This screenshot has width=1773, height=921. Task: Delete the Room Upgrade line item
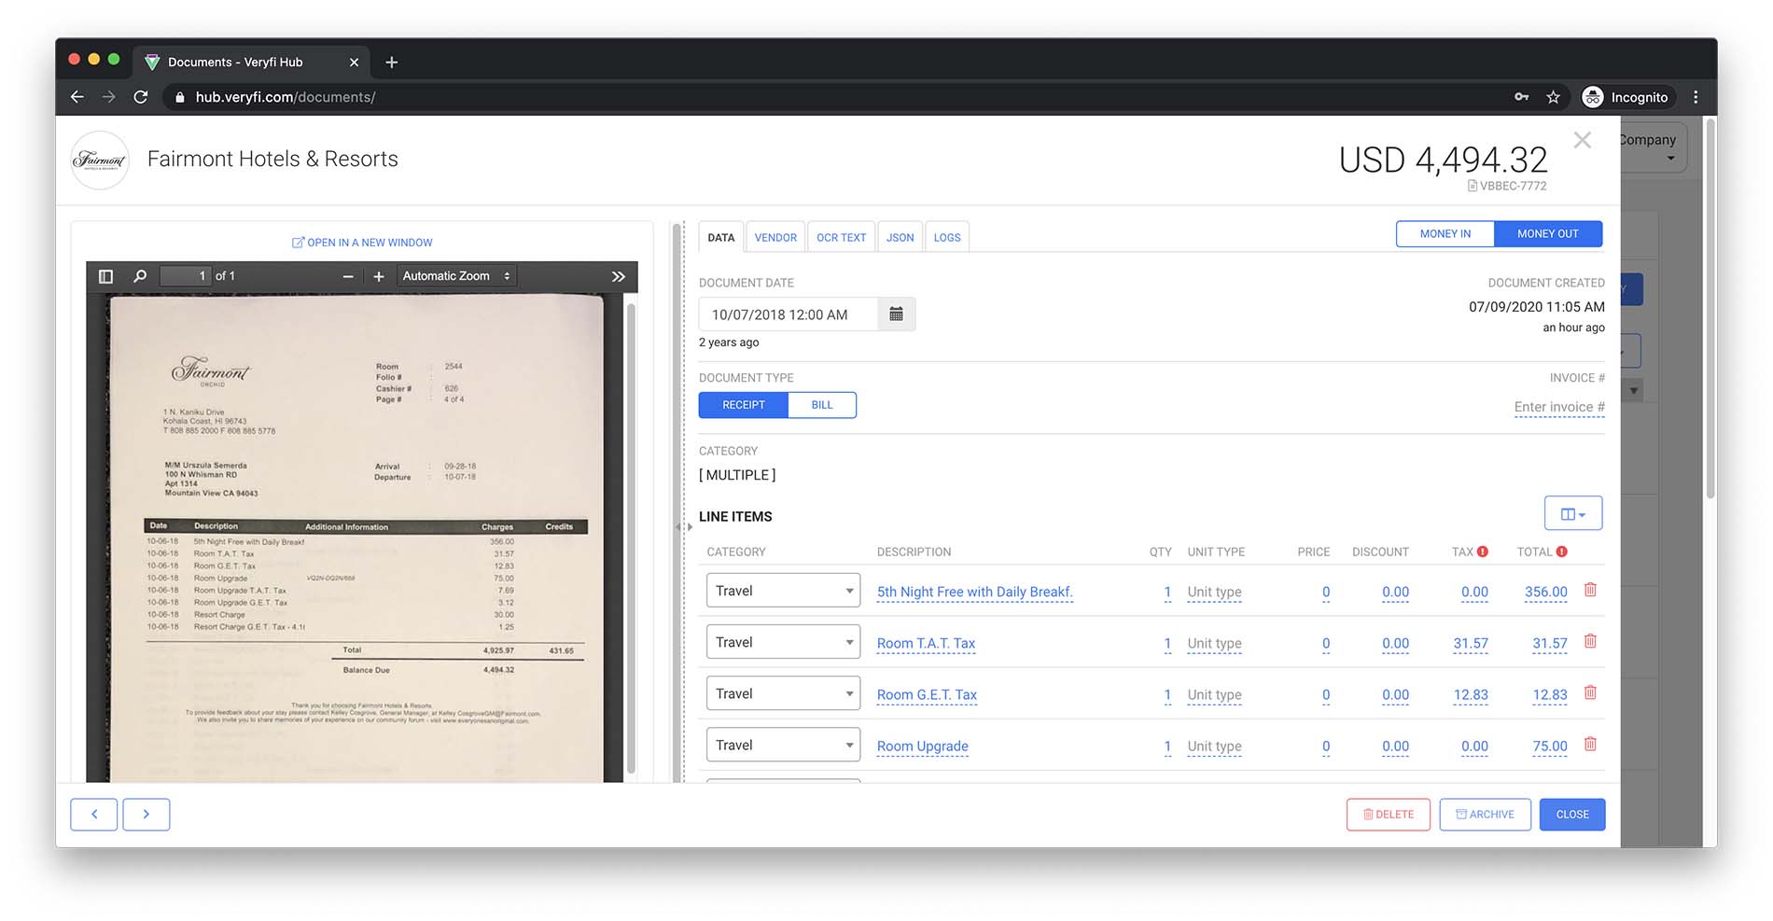point(1591,744)
